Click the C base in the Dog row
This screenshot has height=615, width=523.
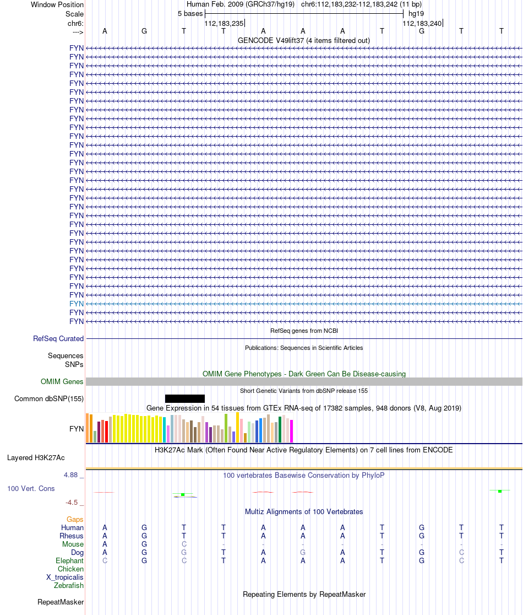click(x=461, y=552)
